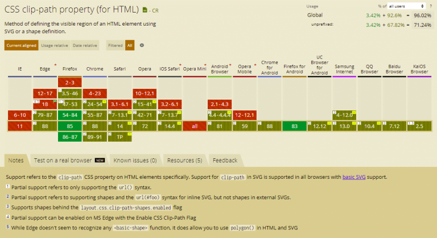Select UC Browser 12.12 cell
Image resolution: width=437 pixels, height=238 pixels.
click(x=319, y=126)
